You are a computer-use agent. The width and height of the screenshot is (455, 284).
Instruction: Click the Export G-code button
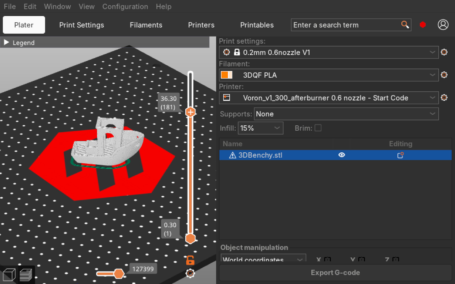pos(335,272)
